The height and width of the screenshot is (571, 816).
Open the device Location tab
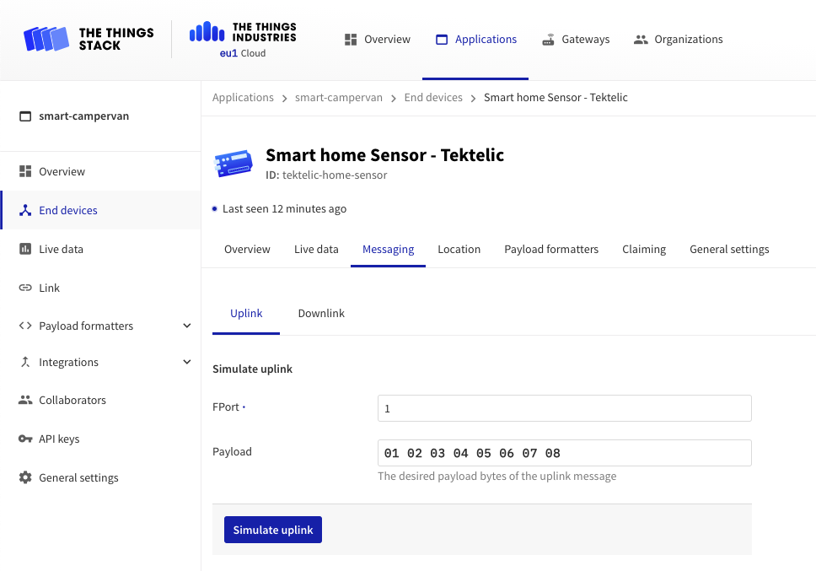(x=459, y=249)
